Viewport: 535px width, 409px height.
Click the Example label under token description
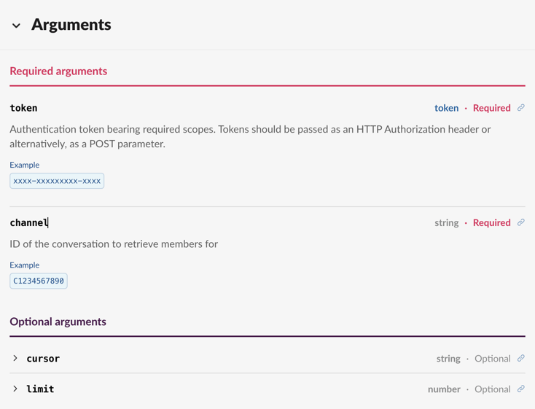25,165
